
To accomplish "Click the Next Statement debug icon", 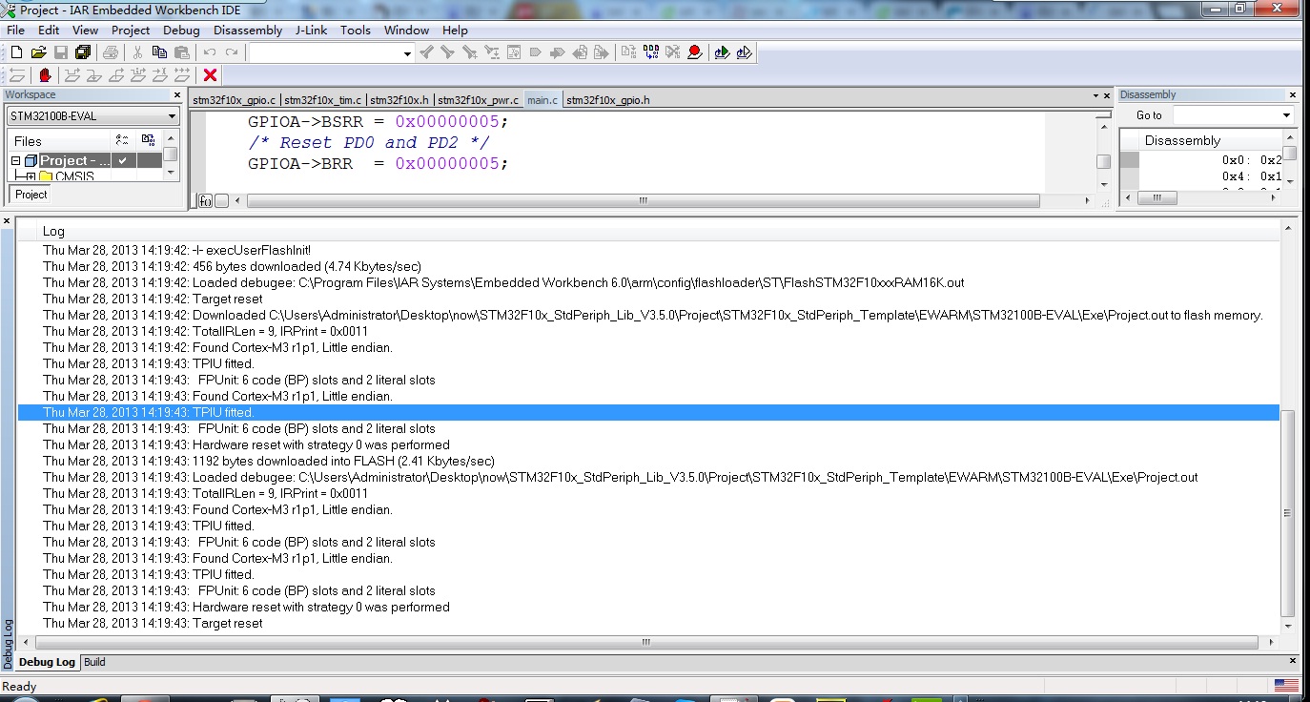I will click(137, 75).
